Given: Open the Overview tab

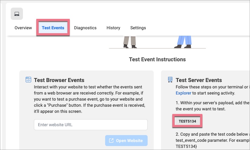Looking at the screenshot, I should (23, 28).
